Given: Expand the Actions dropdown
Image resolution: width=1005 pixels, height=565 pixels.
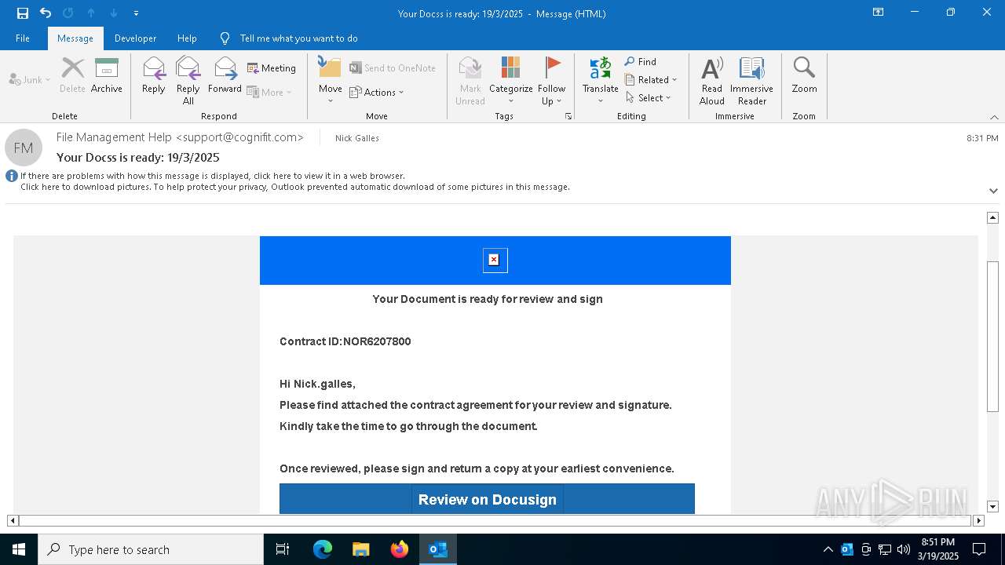Looking at the screenshot, I should coord(377,92).
